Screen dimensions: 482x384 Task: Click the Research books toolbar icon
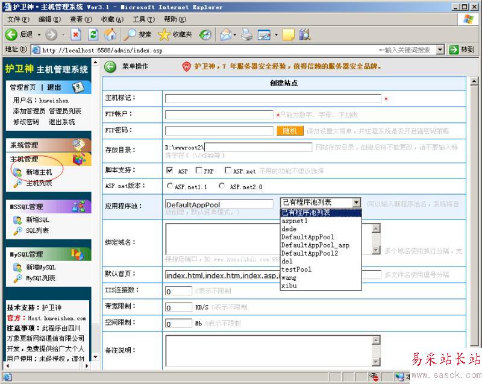[x=305, y=34]
